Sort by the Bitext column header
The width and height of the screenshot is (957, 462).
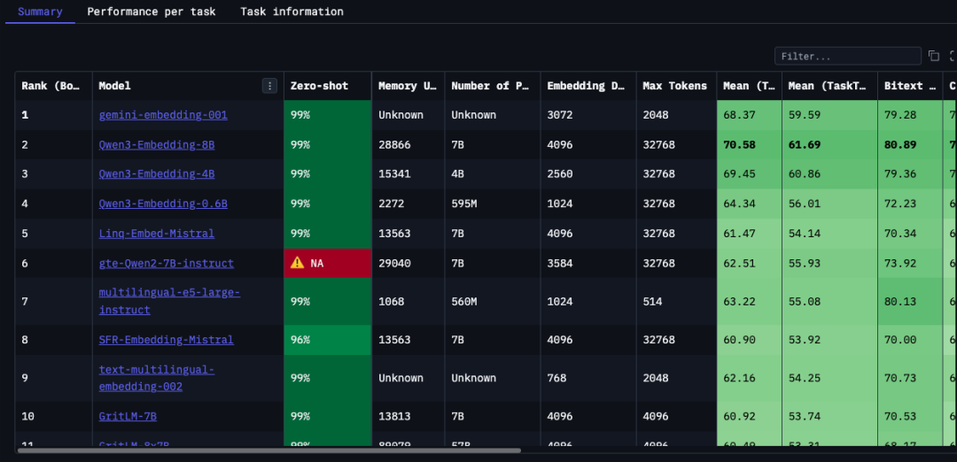pyautogui.click(x=910, y=86)
